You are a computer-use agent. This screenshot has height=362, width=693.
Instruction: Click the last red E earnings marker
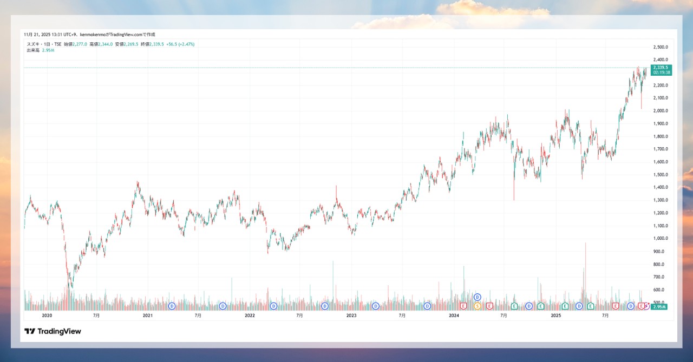pyautogui.click(x=642, y=306)
